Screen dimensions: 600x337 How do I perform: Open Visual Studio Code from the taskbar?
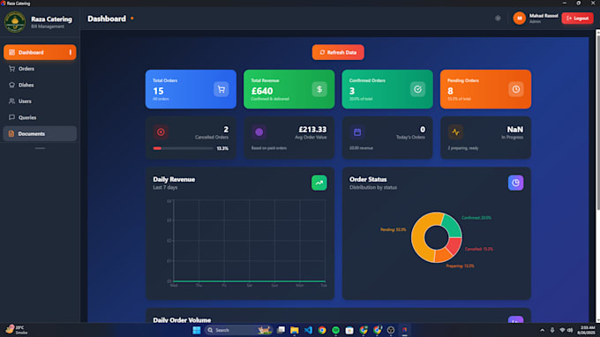(308, 330)
